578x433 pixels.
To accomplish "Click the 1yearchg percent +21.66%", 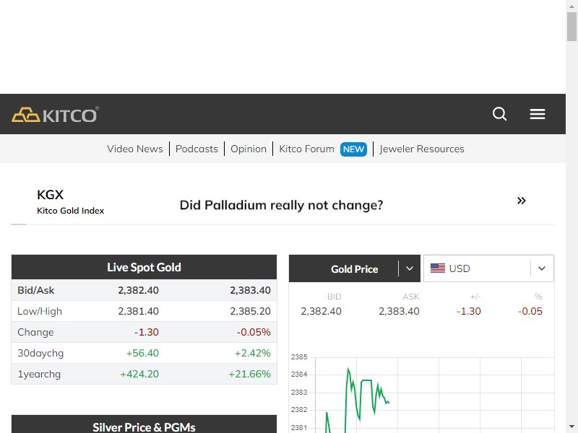I will tap(249, 374).
